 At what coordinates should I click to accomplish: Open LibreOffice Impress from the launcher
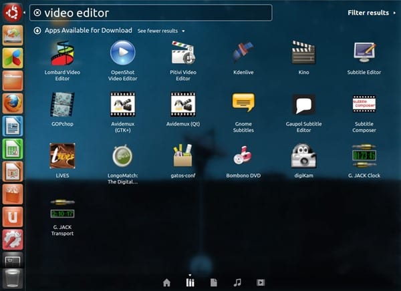(13, 172)
